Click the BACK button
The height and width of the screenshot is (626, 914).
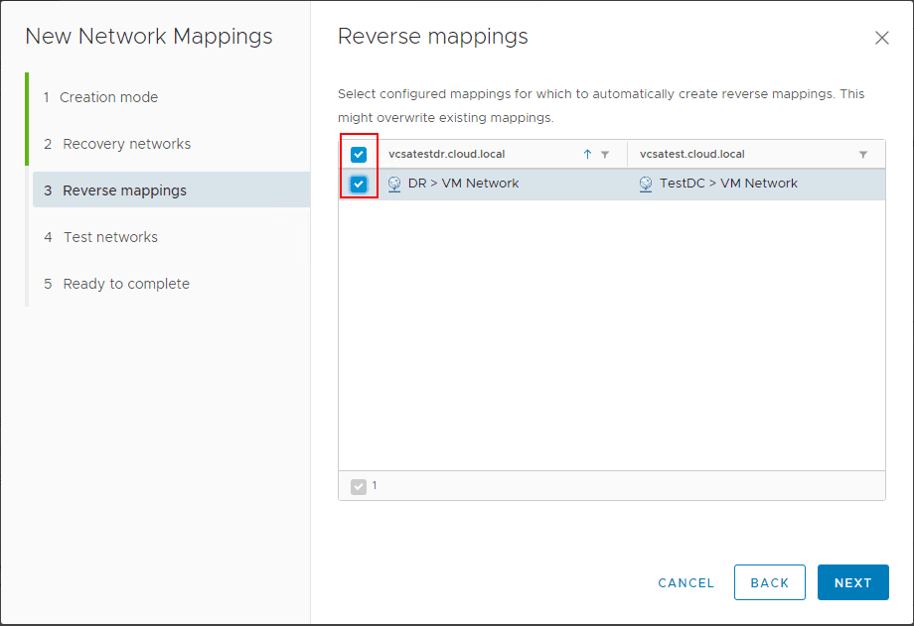(769, 583)
